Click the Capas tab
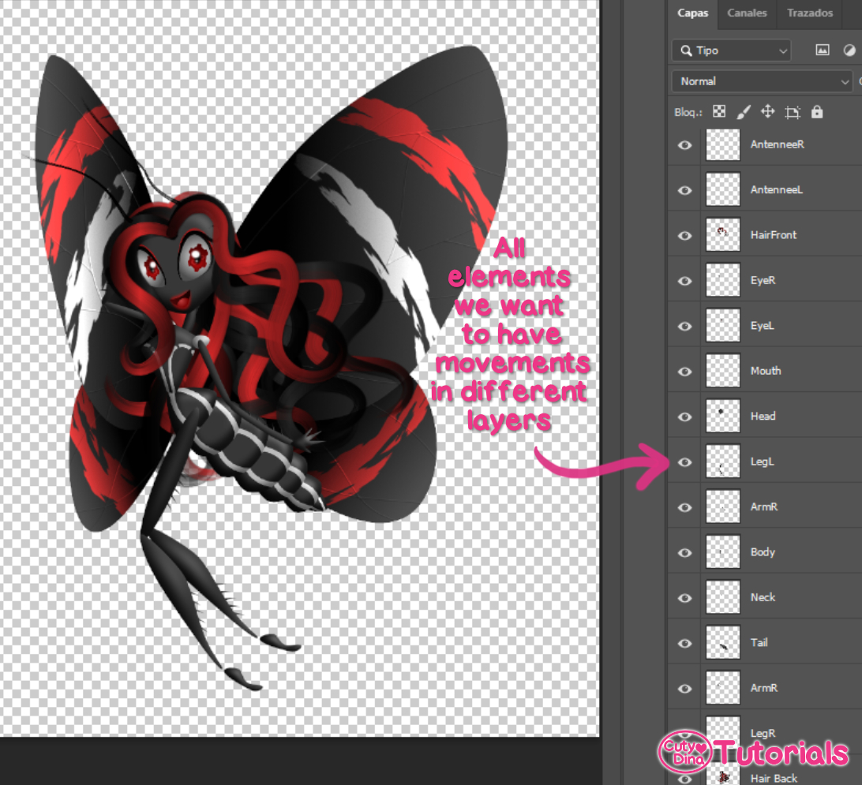The height and width of the screenshot is (785, 862). pyautogui.click(x=692, y=13)
